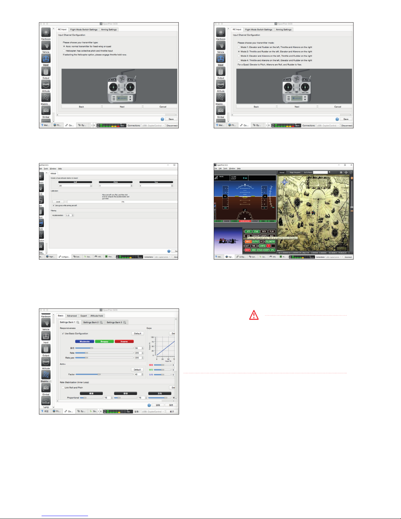Click the orange plus zoom icon on map
This screenshot has width=401, height=519.
click(x=352, y=178)
